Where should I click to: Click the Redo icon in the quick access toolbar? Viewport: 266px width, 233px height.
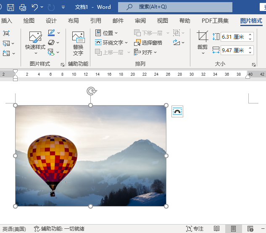51,7
